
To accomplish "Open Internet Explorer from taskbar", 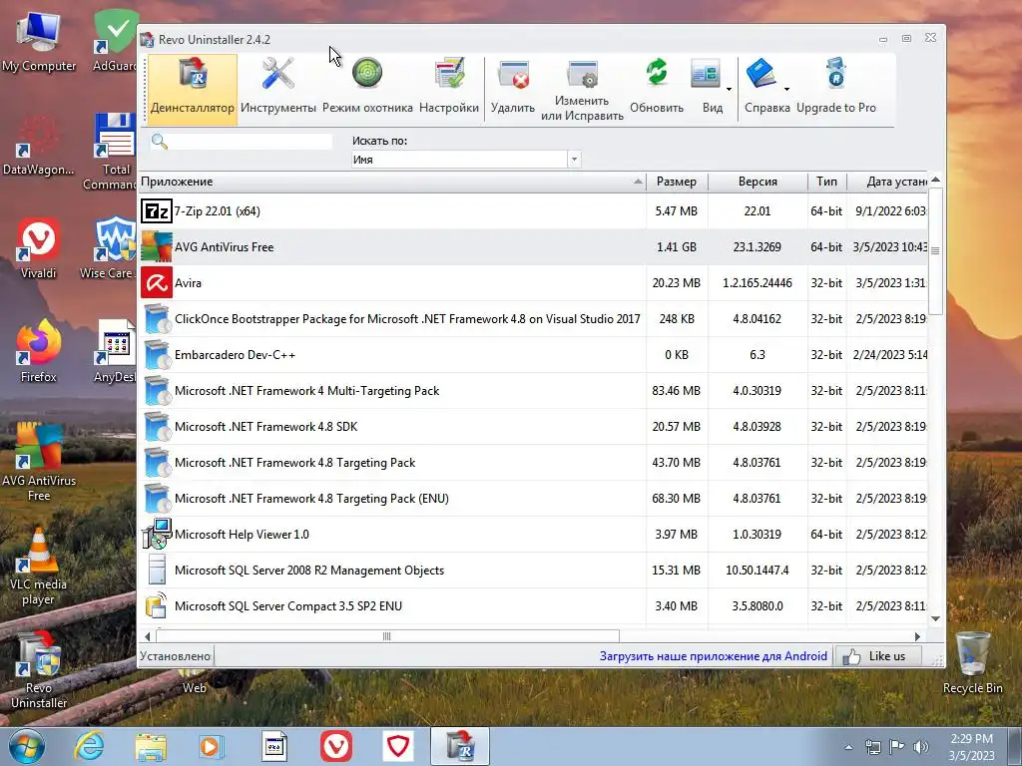I will 89,746.
